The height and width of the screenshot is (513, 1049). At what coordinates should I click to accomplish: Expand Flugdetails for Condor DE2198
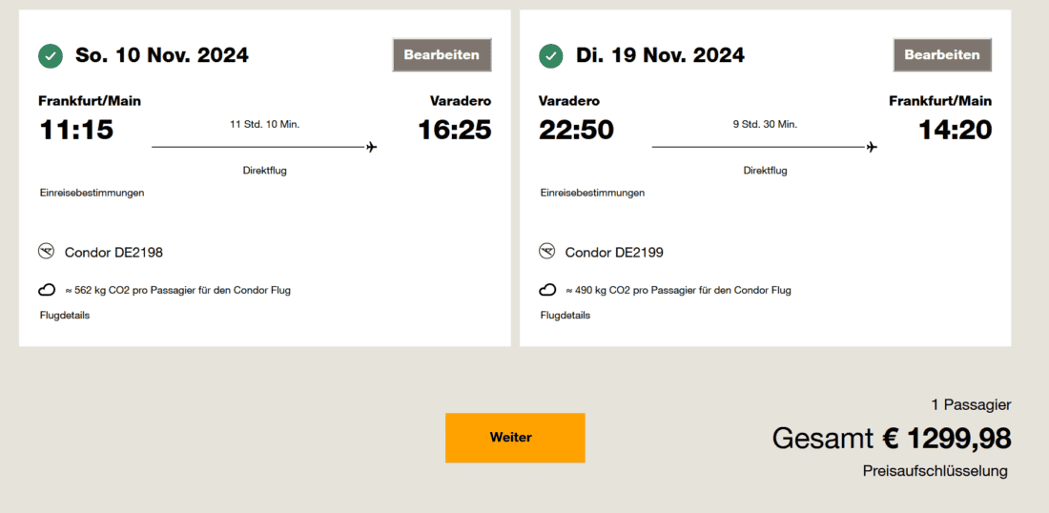[65, 316]
